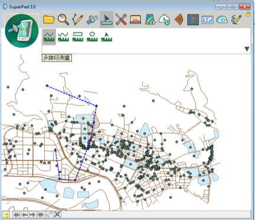Open the grey cloud service icon

222,20
